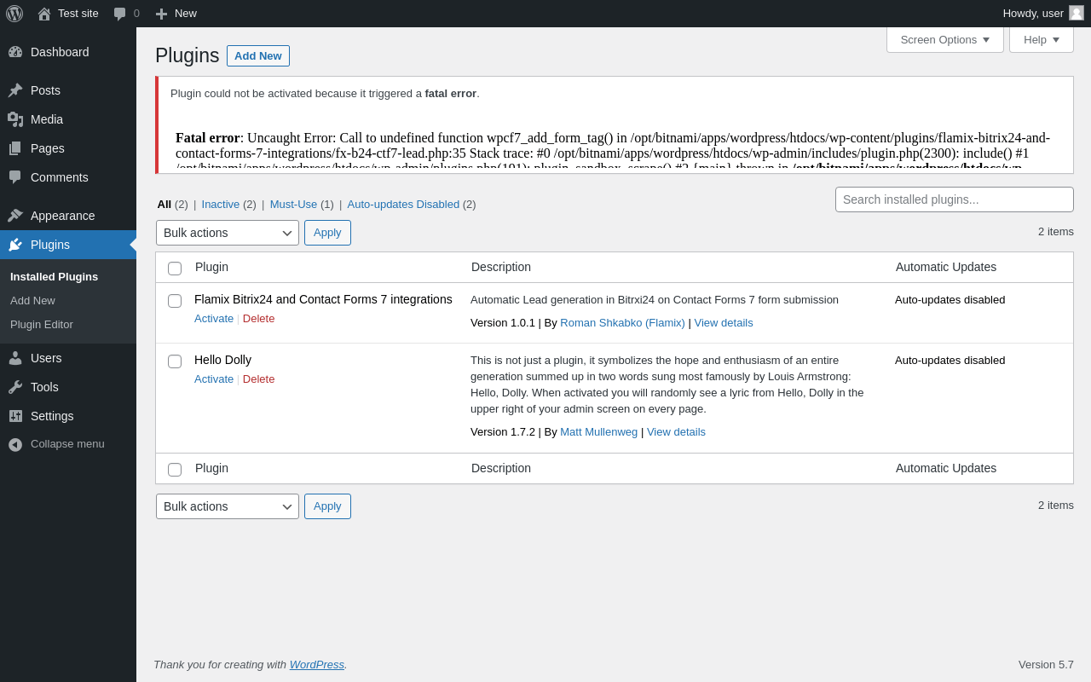The image size is (1091, 682).
Task: Check the Hello Dolly plugin checkbox
Action: (175, 361)
